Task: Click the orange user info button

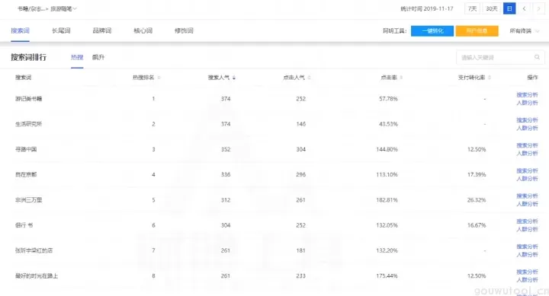Action: tap(477, 30)
